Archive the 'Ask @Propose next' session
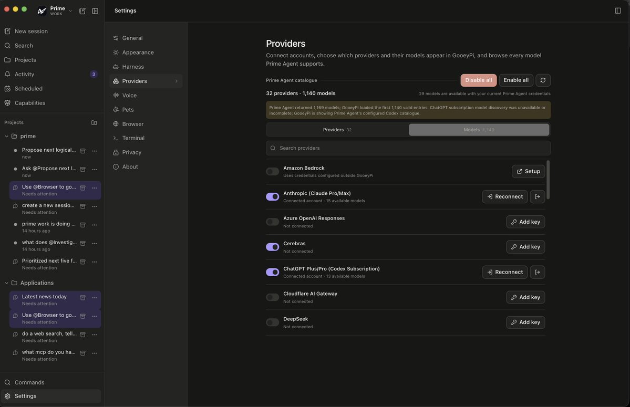 [x=83, y=170]
